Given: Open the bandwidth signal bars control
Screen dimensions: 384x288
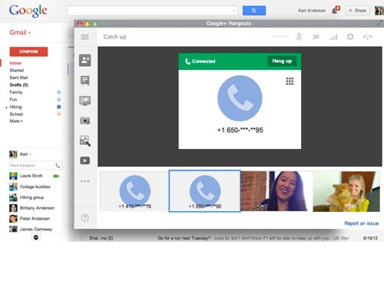Looking at the screenshot, I should (333, 38).
